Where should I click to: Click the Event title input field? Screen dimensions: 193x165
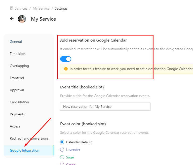tap(105, 107)
